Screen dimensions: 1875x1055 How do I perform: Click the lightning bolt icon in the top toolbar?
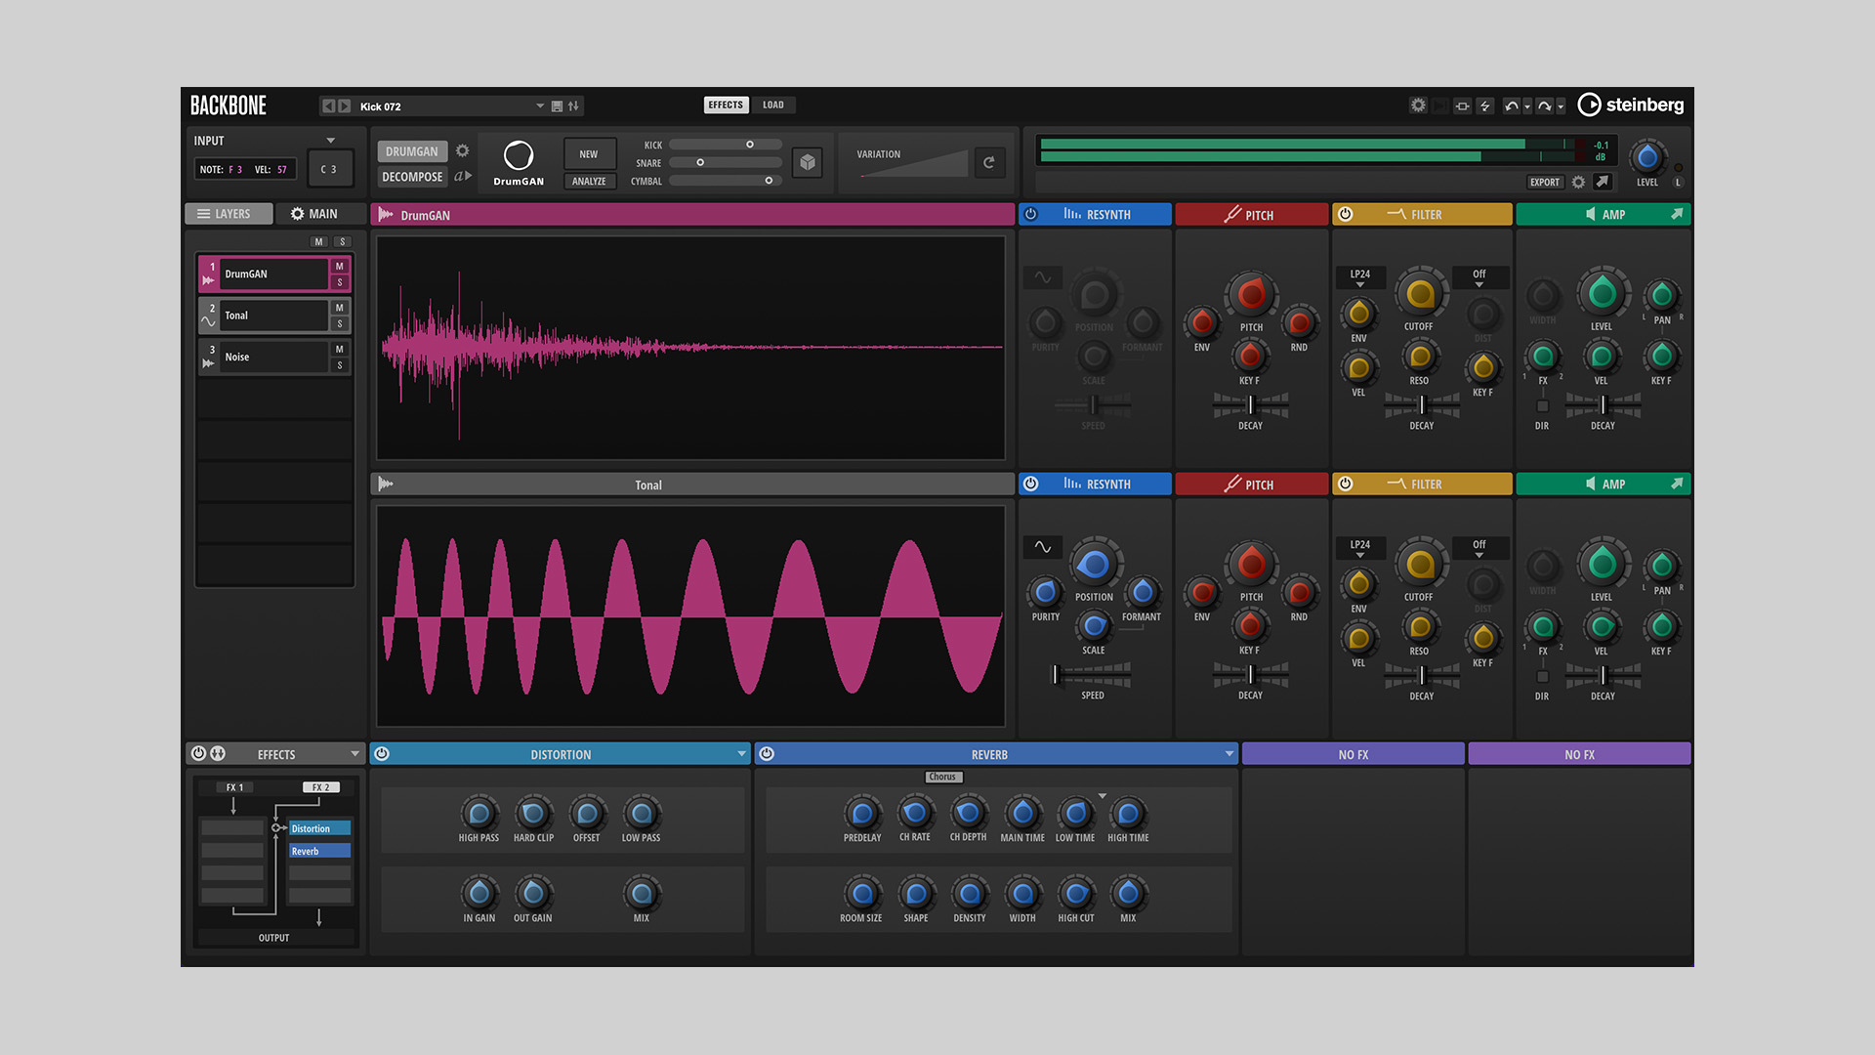coord(1484,105)
